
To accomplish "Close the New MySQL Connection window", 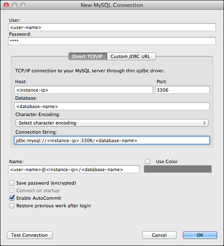I will coord(6,5).
